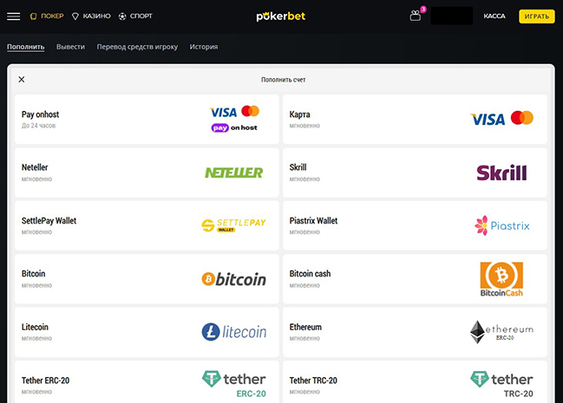Screen dimensions: 563x403
Task: Select the Tether TRC-20 payment card
Action: 415,381
